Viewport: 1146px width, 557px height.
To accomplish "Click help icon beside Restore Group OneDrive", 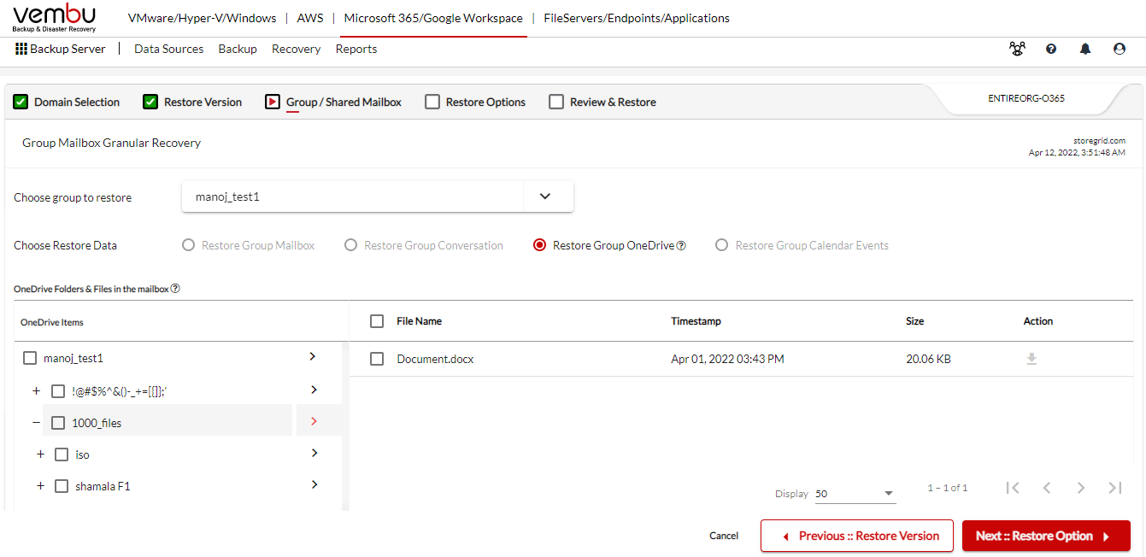I will point(681,246).
